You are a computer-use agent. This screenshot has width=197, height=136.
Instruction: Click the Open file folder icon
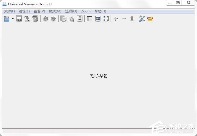pos(6,19)
